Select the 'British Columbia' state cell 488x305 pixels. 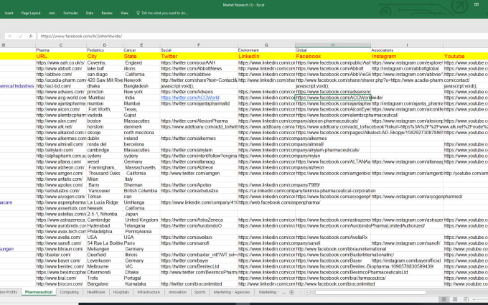pyautogui.click(x=141, y=191)
